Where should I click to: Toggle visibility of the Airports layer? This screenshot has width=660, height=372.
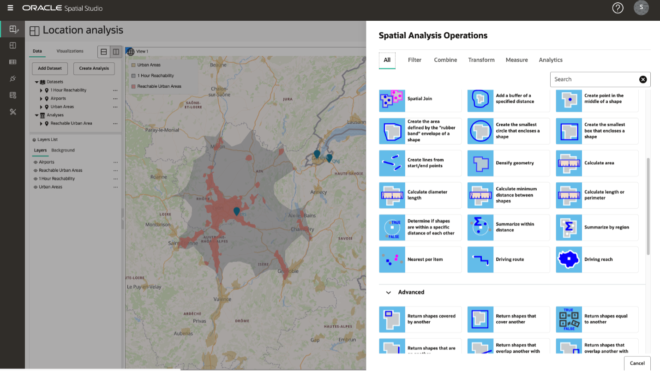pyautogui.click(x=35, y=162)
